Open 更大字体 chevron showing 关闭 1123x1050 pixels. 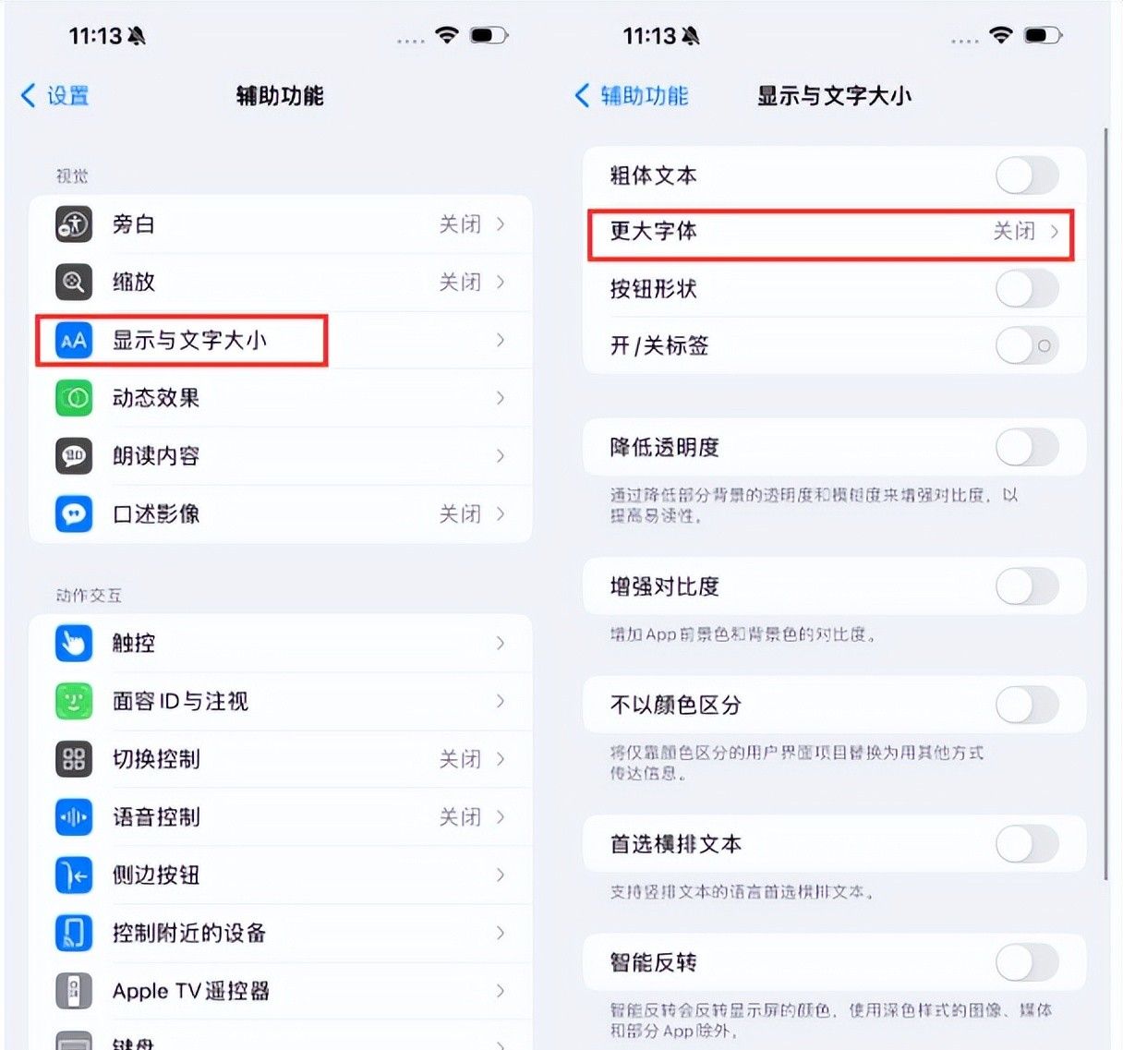[x=1054, y=232]
